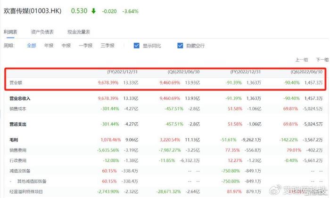Uncheck the 隐藏空行 checkbox
The width and height of the screenshot is (330, 198).
[x=180, y=46]
